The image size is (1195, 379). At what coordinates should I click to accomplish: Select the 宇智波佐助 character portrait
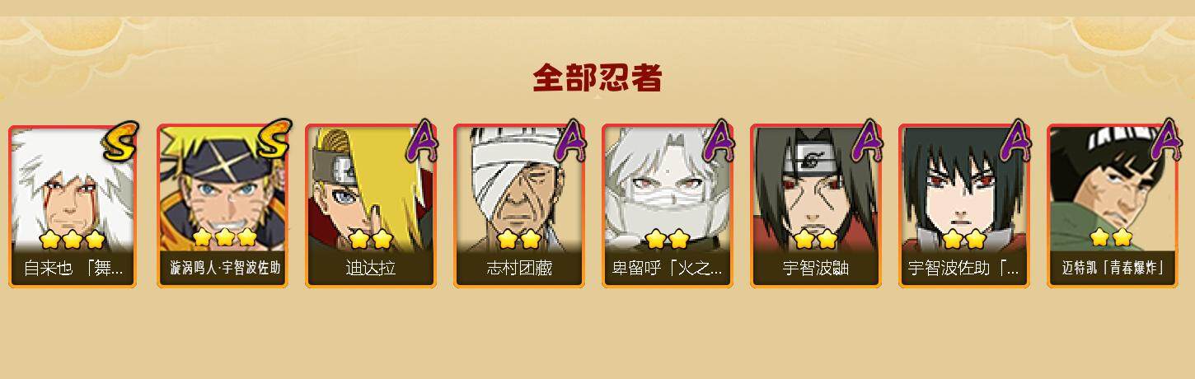click(963, 206)
